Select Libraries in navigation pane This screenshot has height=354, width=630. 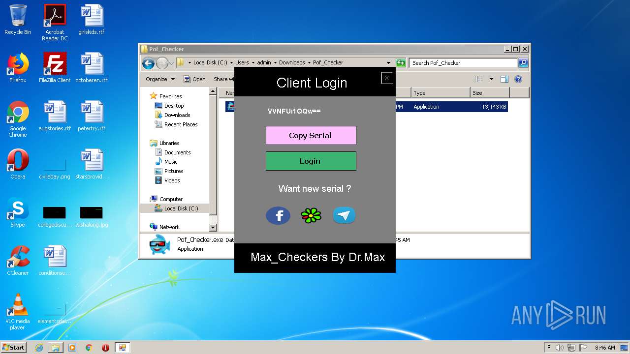(164, 143)
